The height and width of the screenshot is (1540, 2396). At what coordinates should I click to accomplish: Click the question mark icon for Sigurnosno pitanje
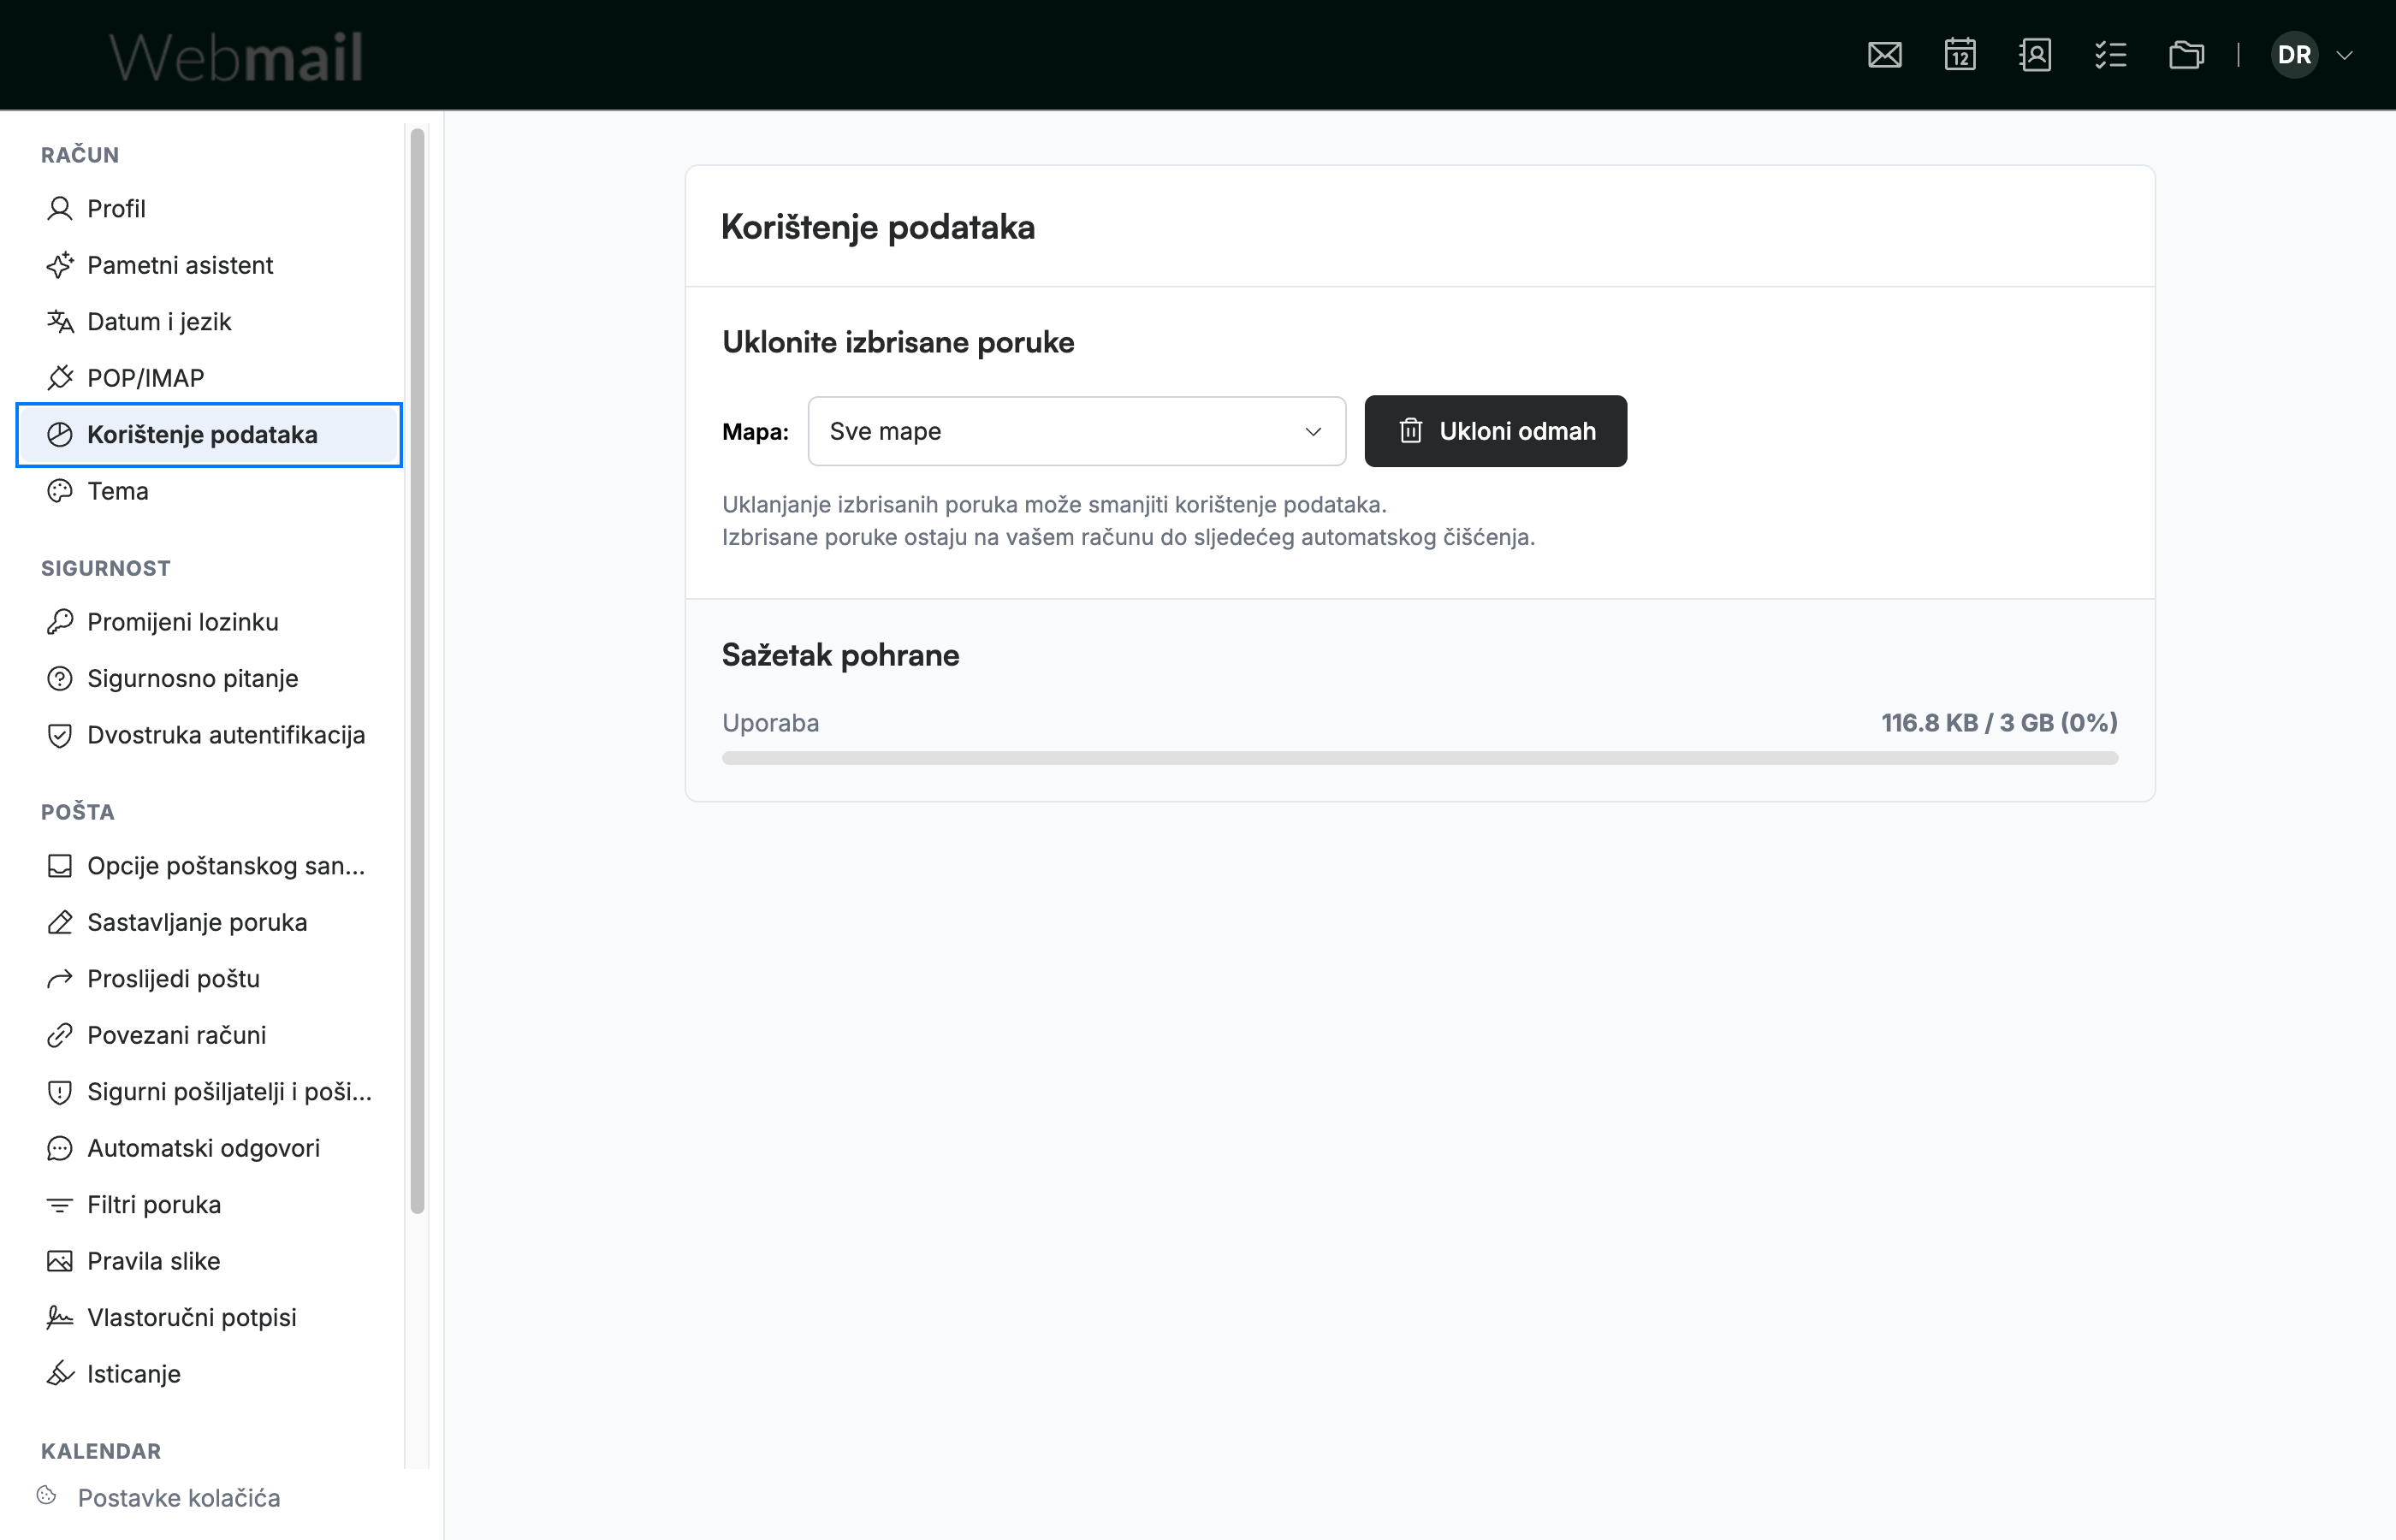point(60,678)
